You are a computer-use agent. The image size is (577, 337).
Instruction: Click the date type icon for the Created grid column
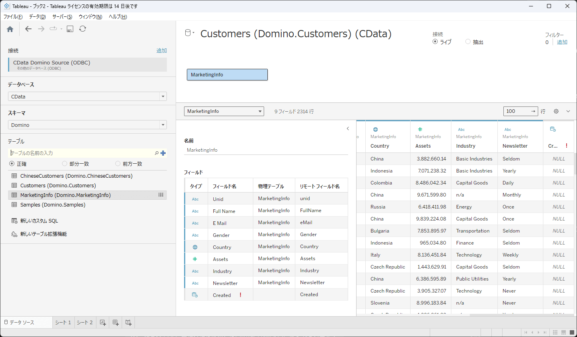pyautogui.click(x=553, y=129)
